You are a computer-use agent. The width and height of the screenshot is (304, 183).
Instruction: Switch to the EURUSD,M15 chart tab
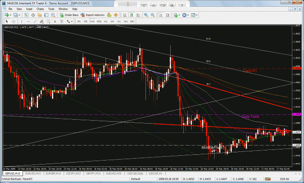(33, 173)
